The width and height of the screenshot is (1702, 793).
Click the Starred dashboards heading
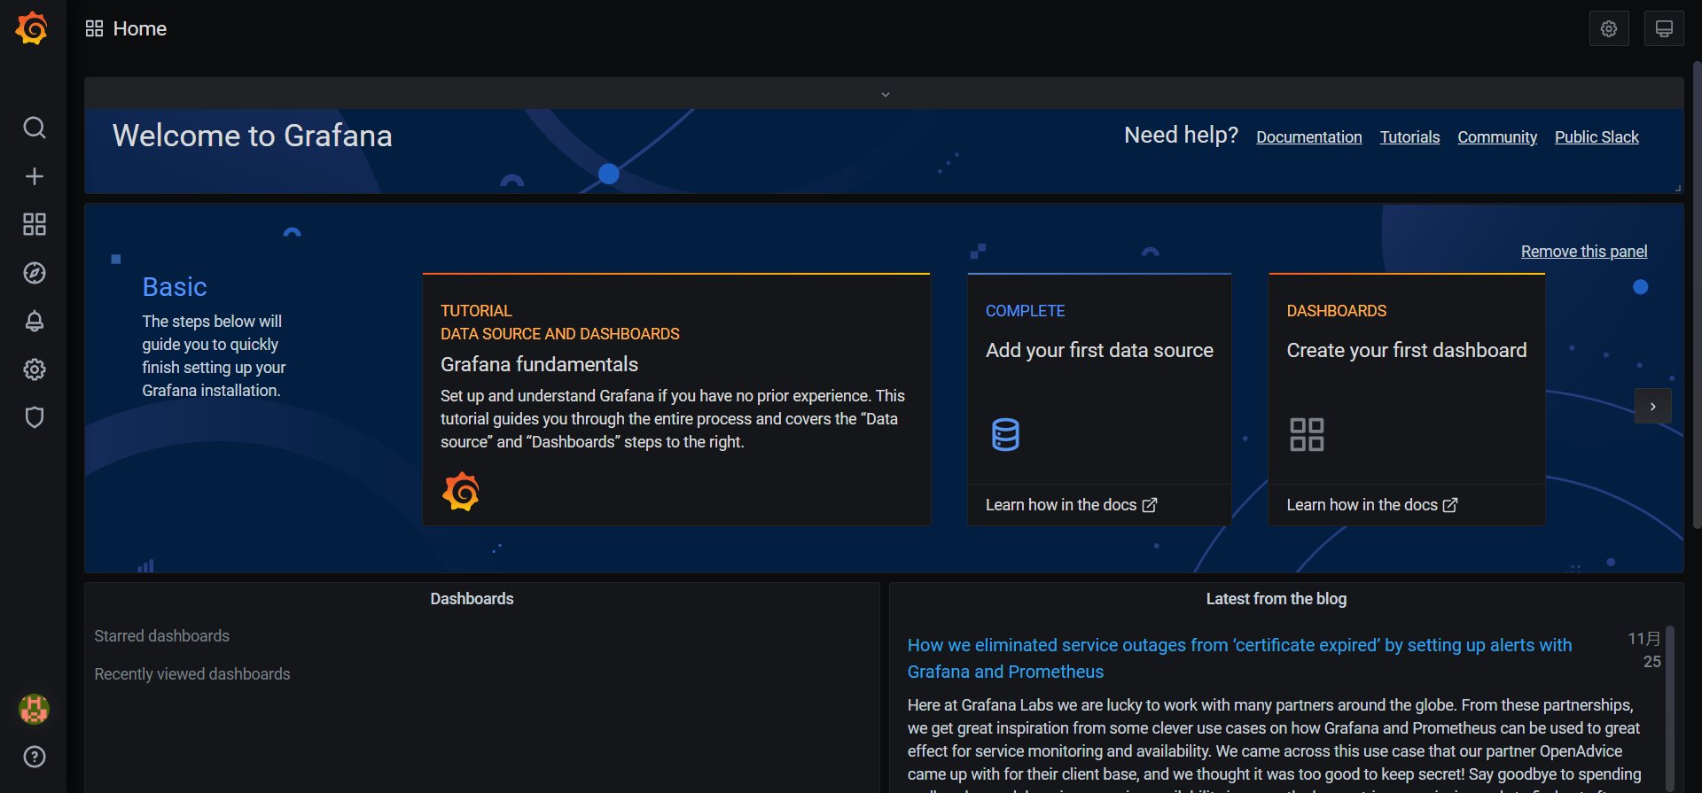coord(161,636)
